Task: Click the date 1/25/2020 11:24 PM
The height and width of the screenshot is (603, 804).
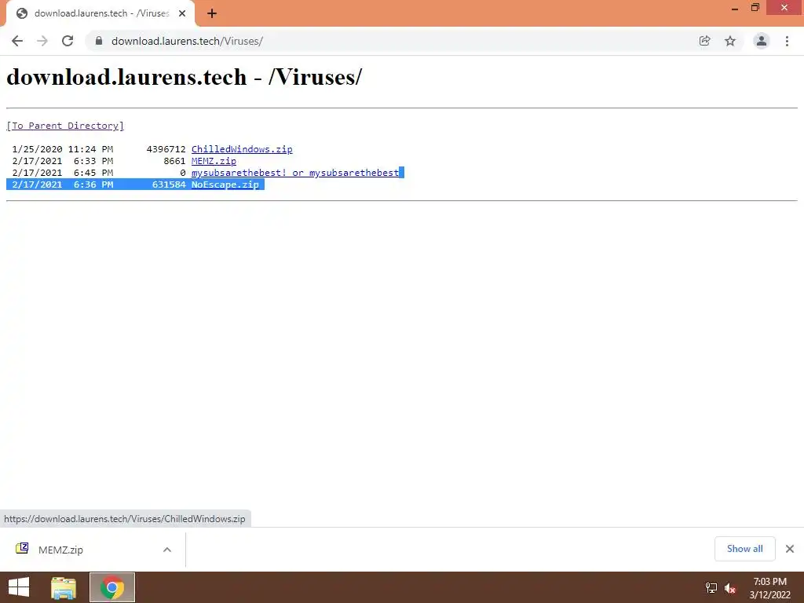Action: tap(63, 149)
